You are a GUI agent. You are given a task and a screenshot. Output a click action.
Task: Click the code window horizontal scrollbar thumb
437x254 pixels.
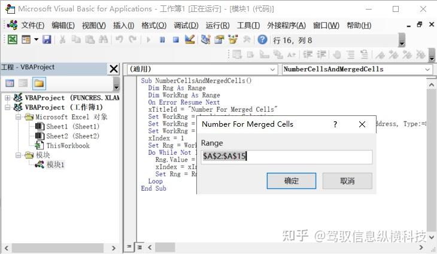coord(165,247)
